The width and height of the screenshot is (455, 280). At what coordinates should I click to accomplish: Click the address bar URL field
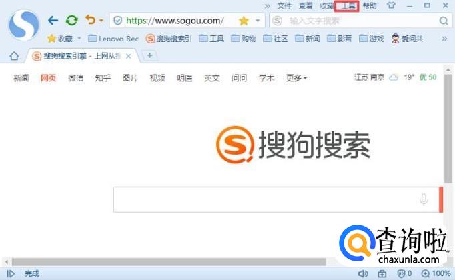[x=175, y=21]
